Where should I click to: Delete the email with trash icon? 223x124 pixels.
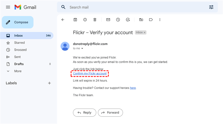tap(95, 20)
